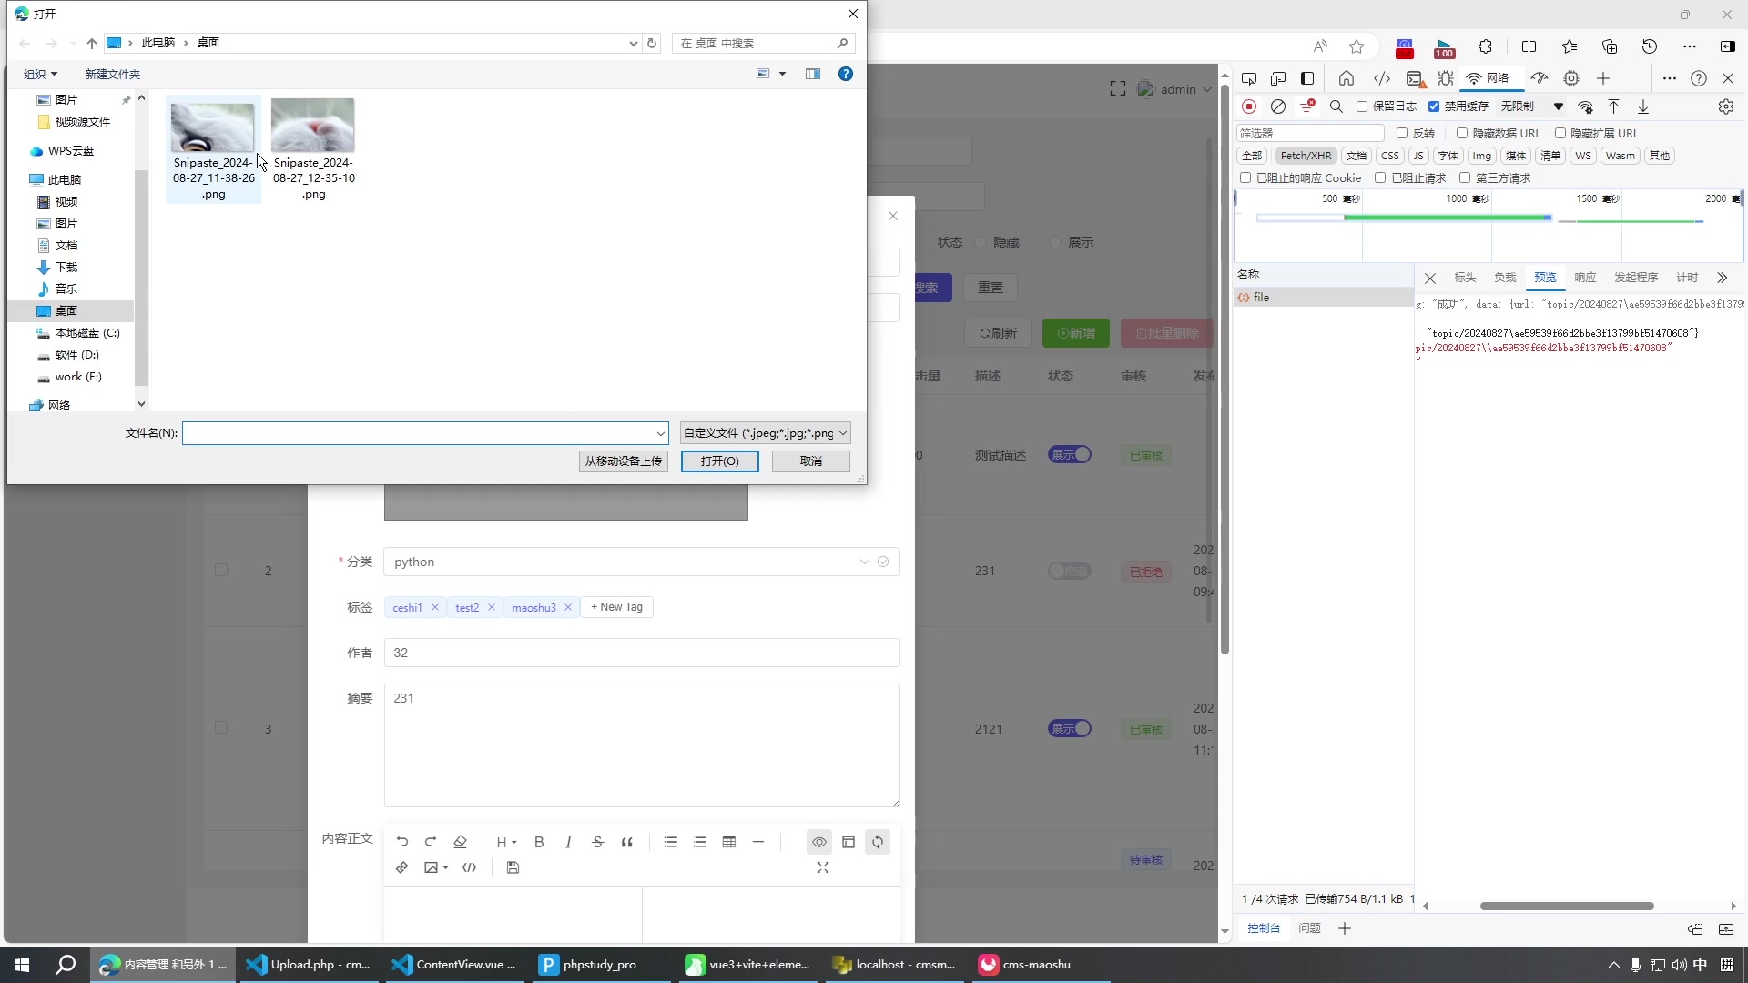Check the 隐藏扩展 URL checkbox

click(1560, 133)
